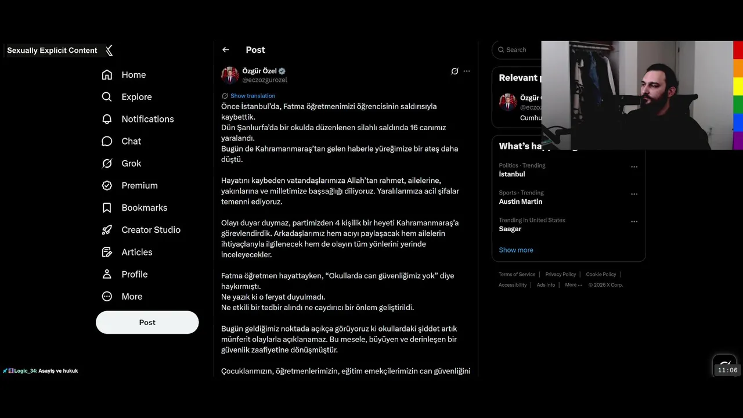Select the Bookmarks menu label
The image size is (743, 418).
[x=145, y=208]
